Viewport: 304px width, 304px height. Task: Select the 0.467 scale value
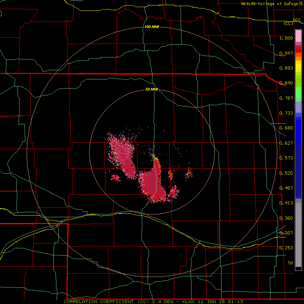(286, 188)
